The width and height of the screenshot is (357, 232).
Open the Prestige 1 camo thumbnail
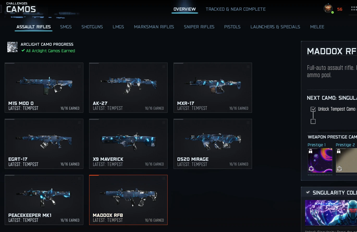pos(320,160)
